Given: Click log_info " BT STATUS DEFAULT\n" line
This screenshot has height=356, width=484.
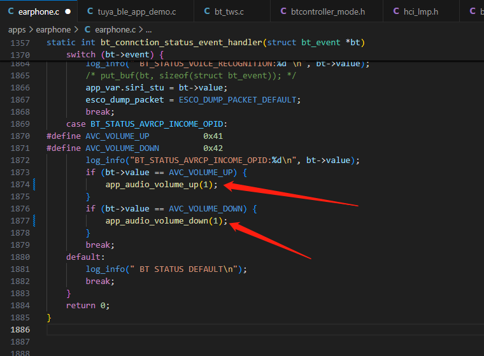Looking at the screenshot, I should [166, 269].
